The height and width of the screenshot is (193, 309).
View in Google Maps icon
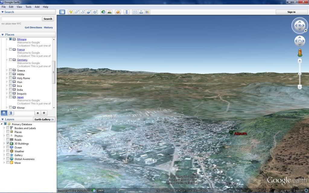tap(147, 12)
